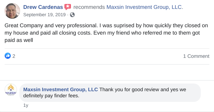214x112 pixels.
Task: Click the Maxsin logo avatar in comment
Action: (x=11, y=90)
